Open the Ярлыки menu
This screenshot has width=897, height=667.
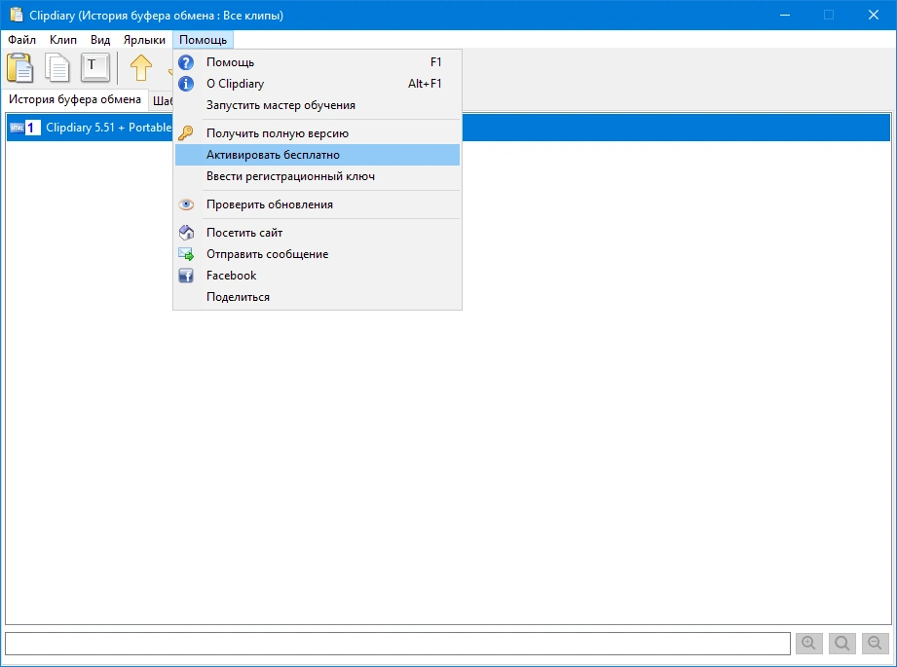[x=144, y=40]
